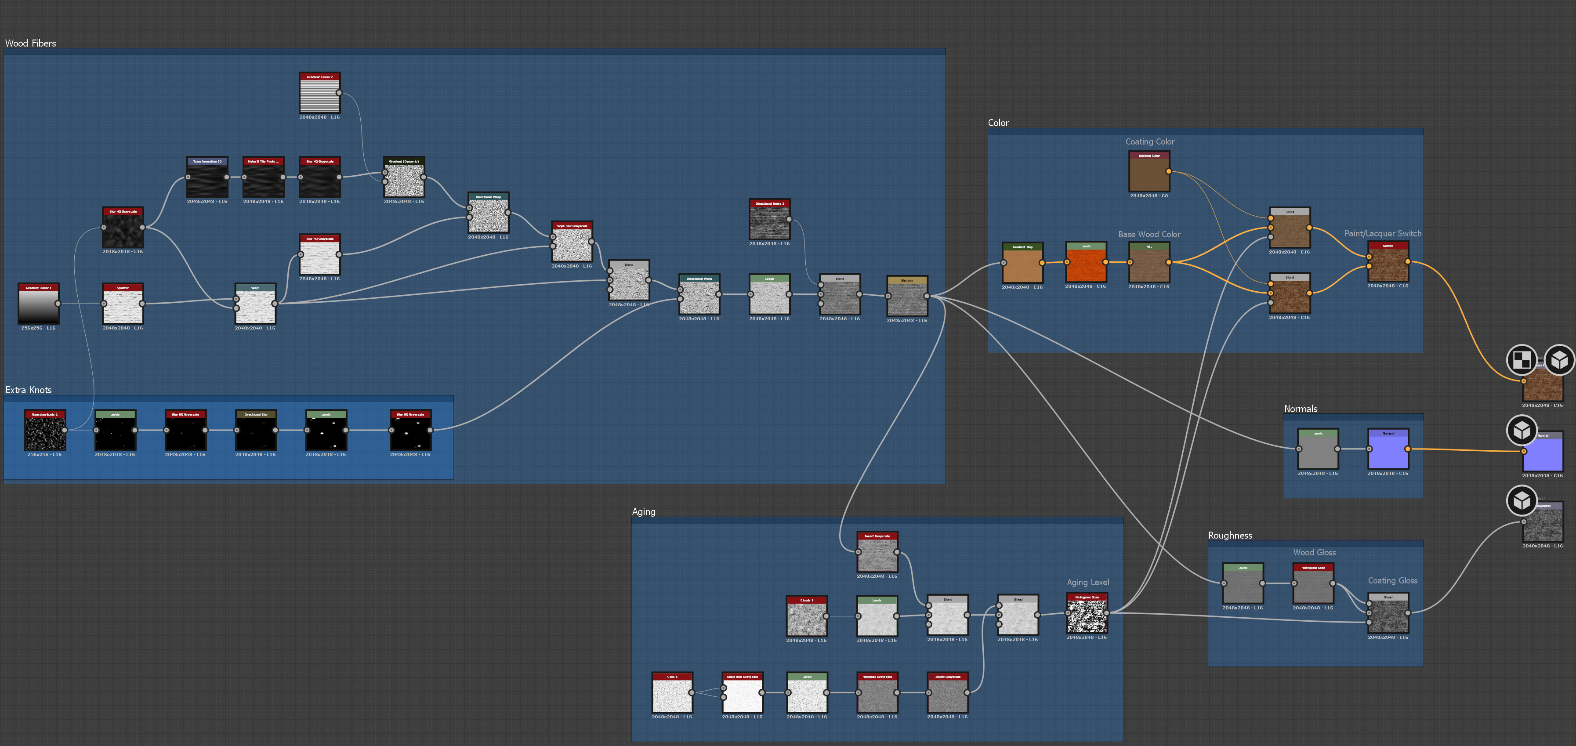Click the Aging frame title
This screenshot has height=746, width=1576.
click(644, 512)
